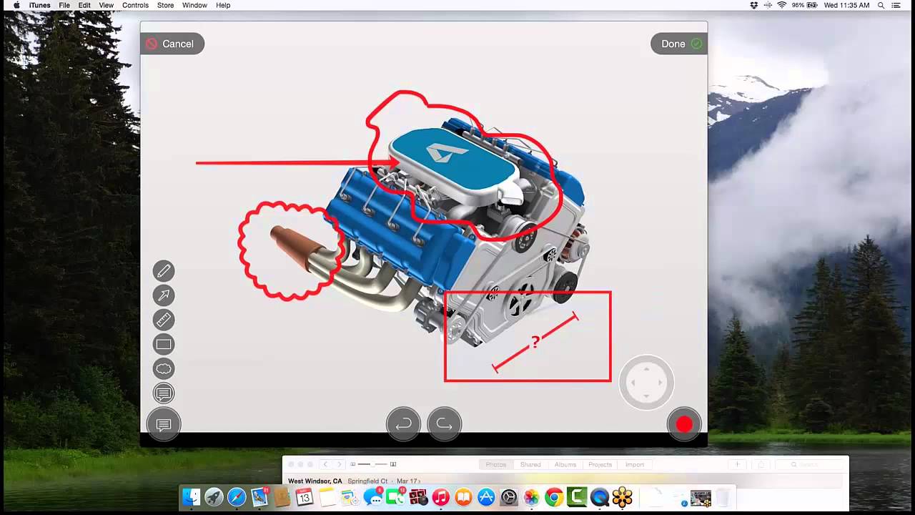Open Photos app from the Dock
This screenshot has width=915, height=515.
click(531, 497)
